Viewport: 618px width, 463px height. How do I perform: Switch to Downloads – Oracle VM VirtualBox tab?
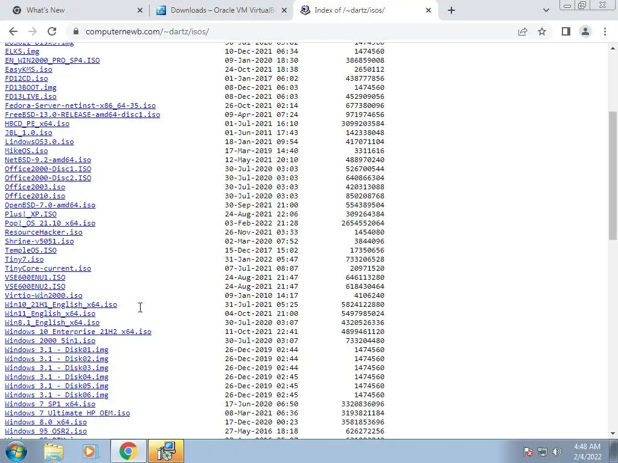[221, 10]
